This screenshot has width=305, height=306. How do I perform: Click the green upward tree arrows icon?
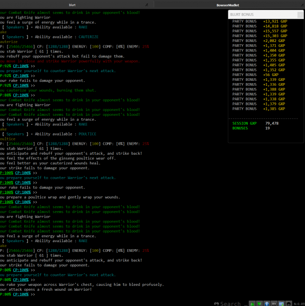[252, 304]
